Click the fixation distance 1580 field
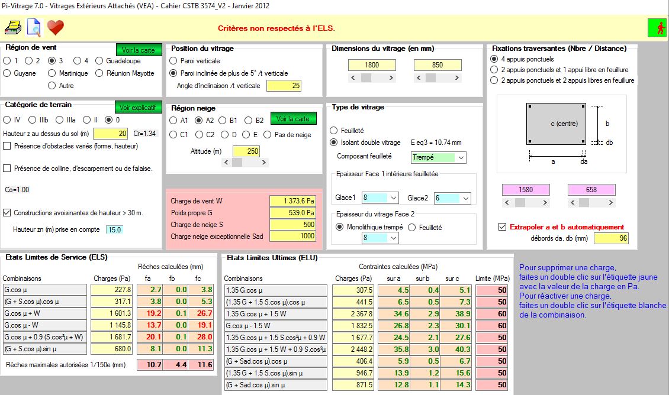 click(526, 190)
